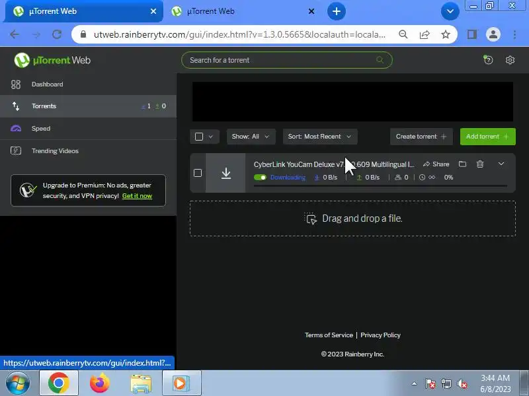Bookmark this page with the star
Screen dimensions: 529x396
coord(445,34)
